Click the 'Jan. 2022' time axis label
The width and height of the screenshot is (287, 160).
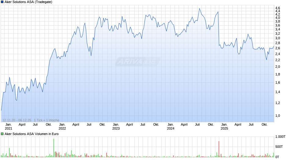62,127
